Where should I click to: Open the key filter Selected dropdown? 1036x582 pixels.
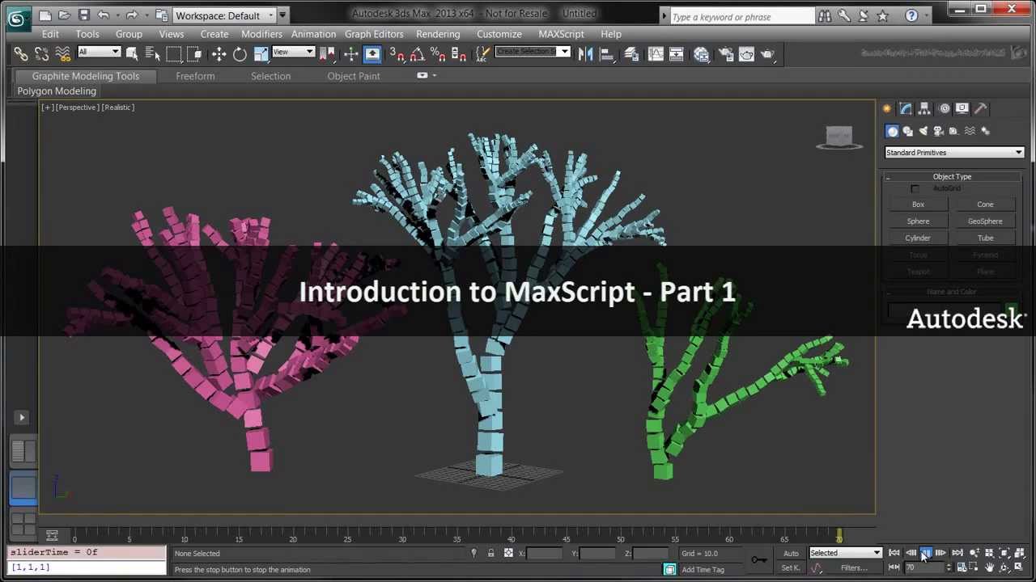click(x=845, y=553)
